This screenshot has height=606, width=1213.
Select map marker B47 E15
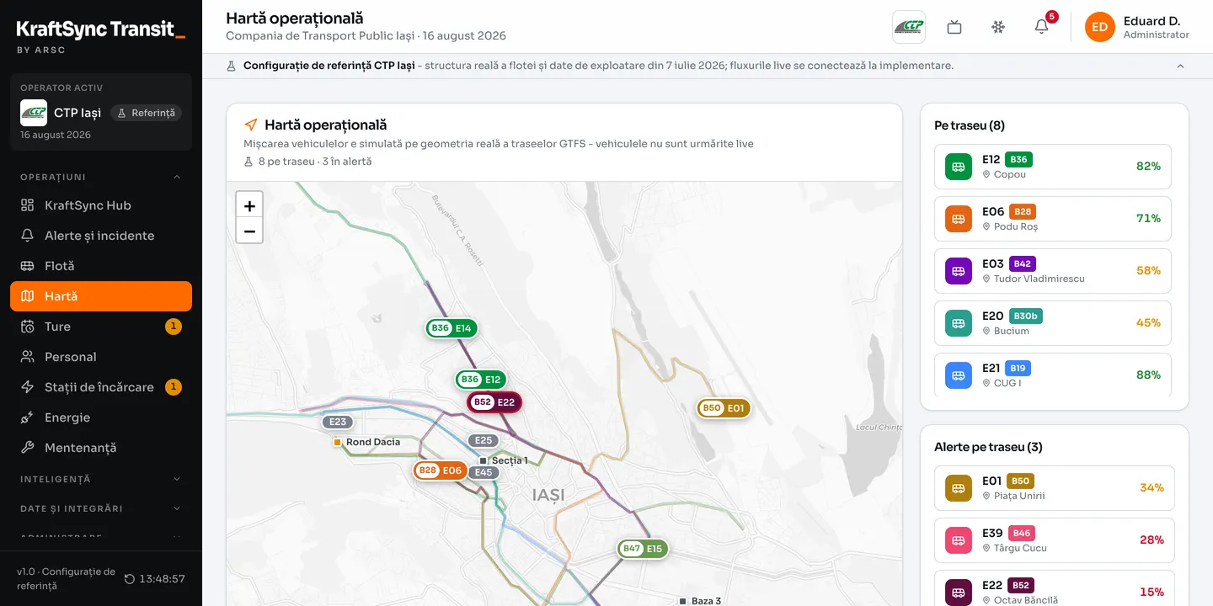[x=644, y=549]
